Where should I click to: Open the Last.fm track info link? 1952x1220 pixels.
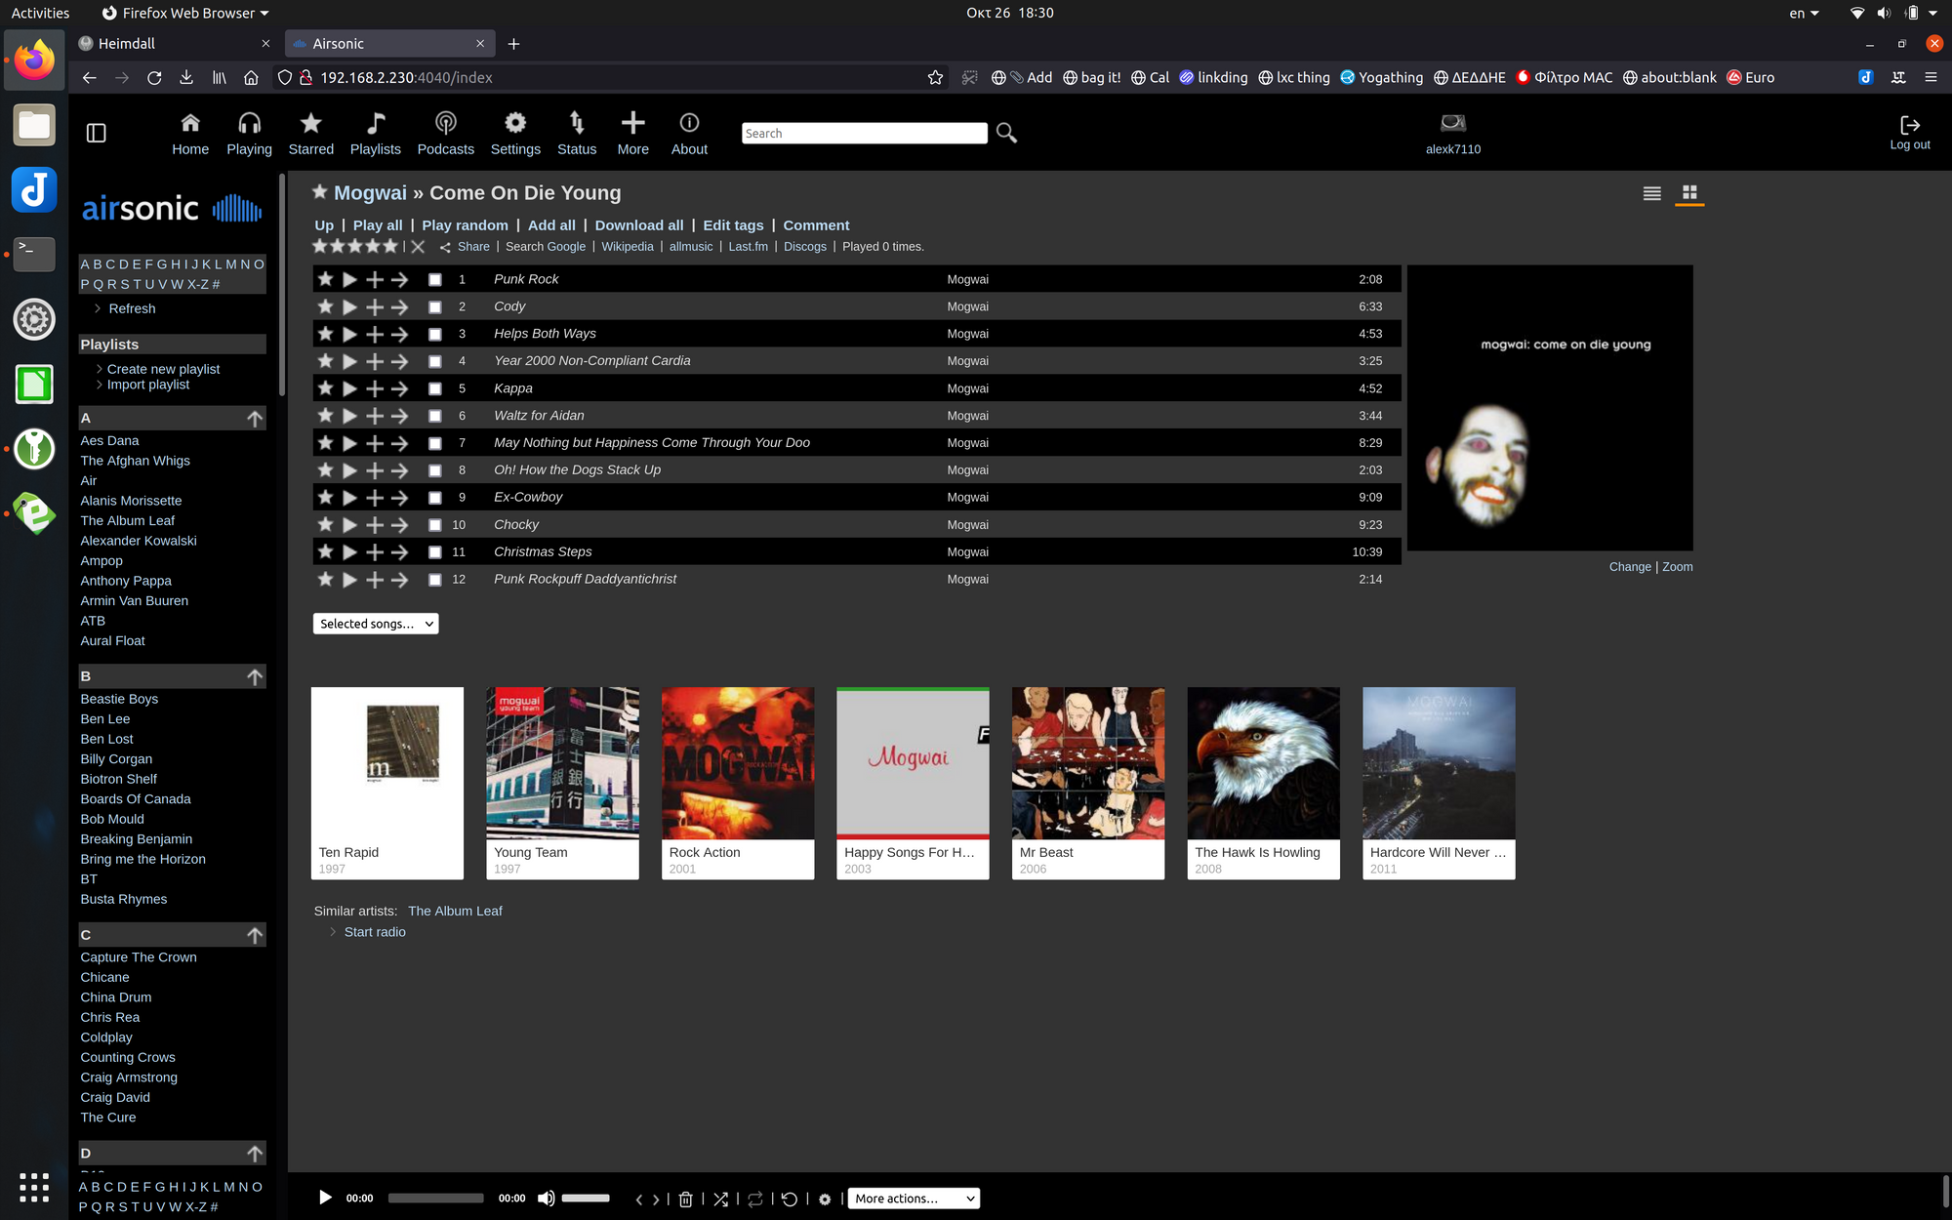click(x=748, y=246)
